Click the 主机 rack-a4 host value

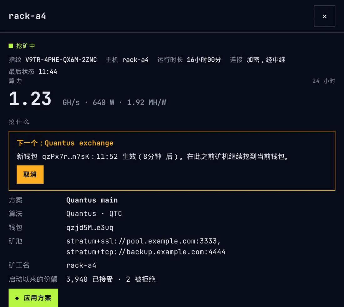(x=135, y=60)
